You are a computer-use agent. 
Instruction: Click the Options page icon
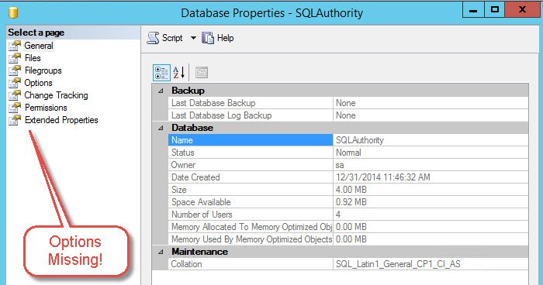pos(15,83)
